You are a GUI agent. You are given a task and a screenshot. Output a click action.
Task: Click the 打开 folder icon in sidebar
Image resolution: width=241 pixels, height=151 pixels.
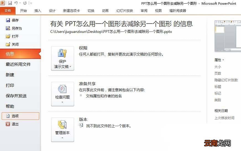(8, 36)
